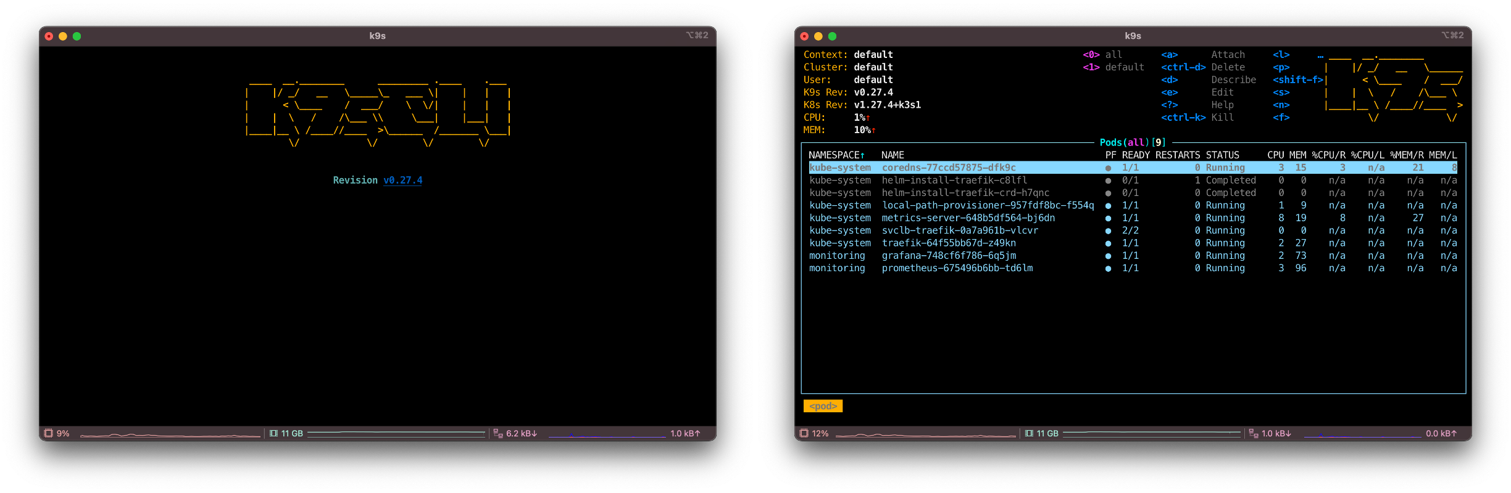Select helm-install-traefik-c8lfl pod name
Image resolution: width=1511 pixels, height=493 pixels.
[x=954, y=181]
